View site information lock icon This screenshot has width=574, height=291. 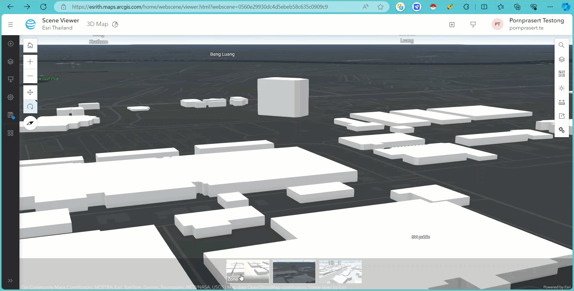(63, 7)
